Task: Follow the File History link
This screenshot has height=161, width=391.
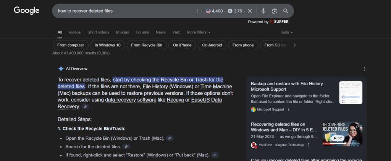Action: (x=155, y=86)
